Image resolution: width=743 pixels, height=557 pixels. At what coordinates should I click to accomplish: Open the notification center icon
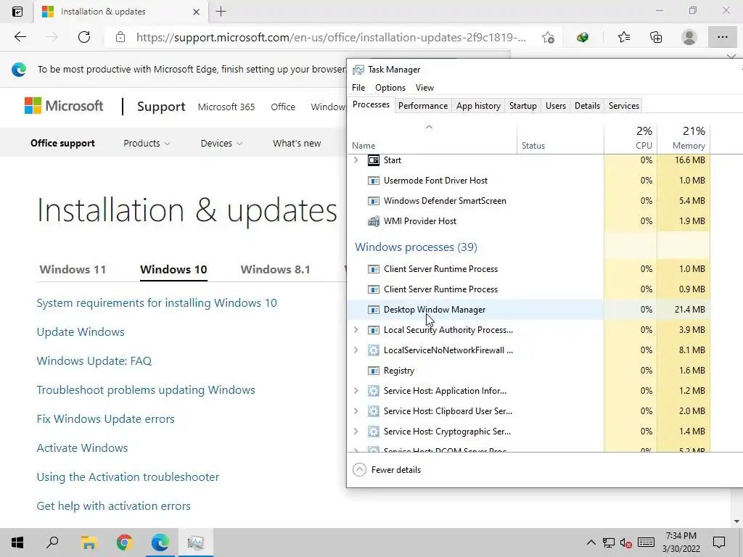pos(719,542)
